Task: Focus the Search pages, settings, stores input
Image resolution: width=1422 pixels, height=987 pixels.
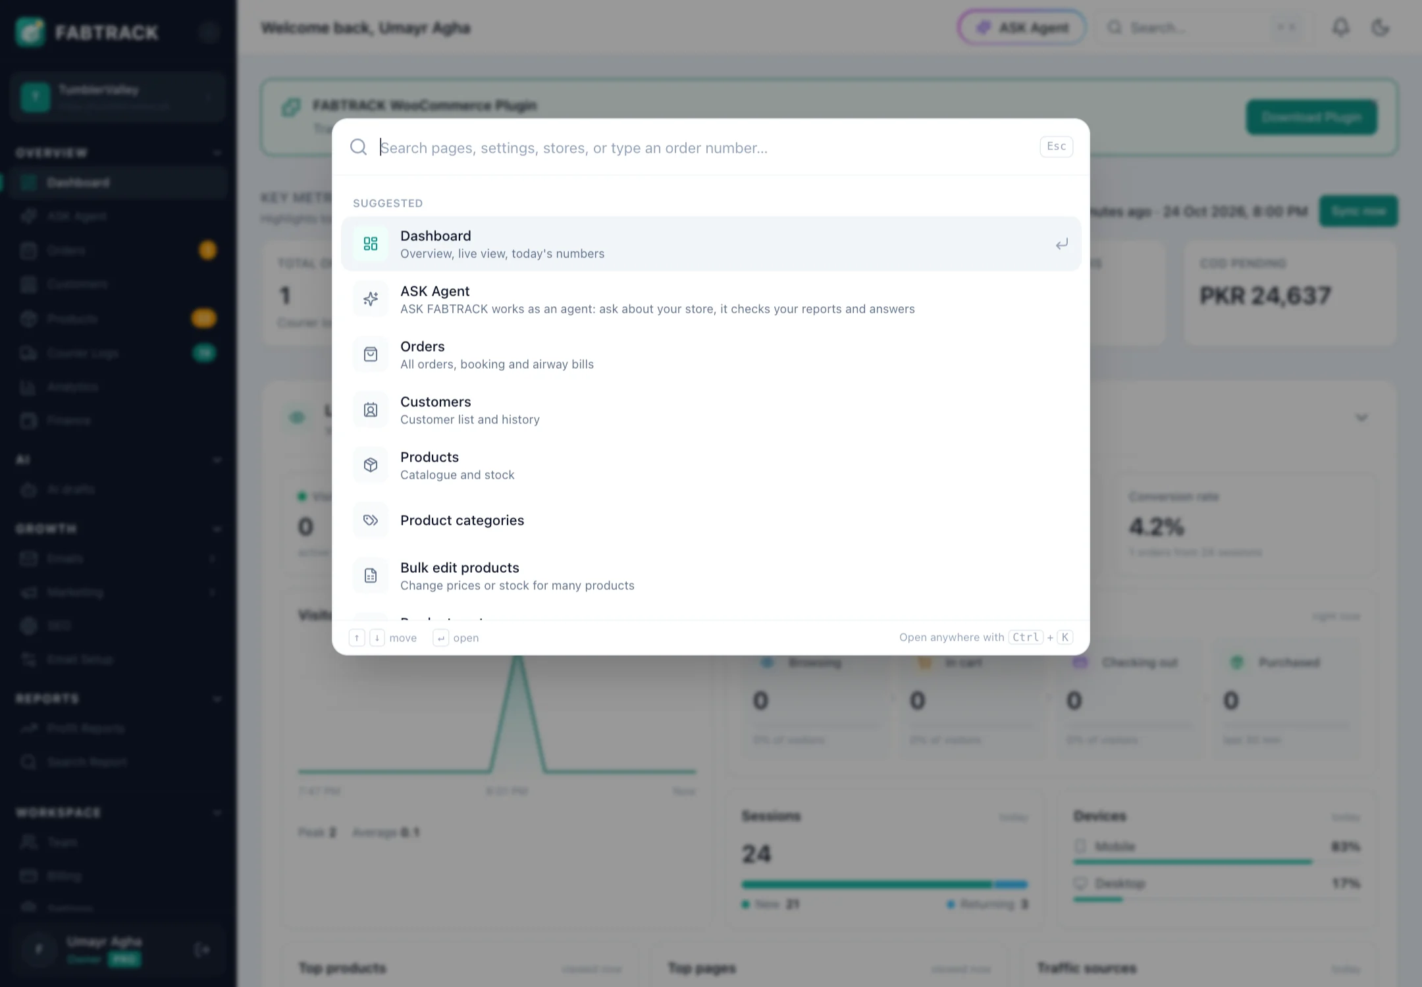Action: [x=704, y=147]
